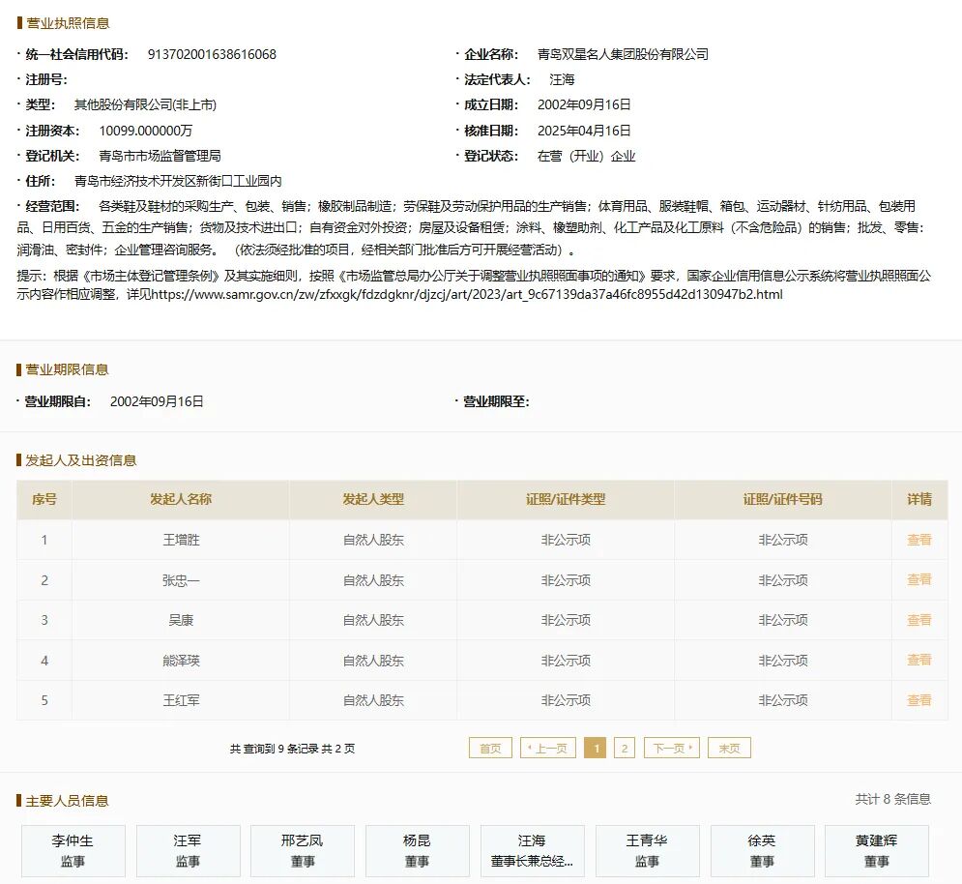Screen dimensions: 962x884
Task: Click 发起人及出资信息 section heading
Action: [81, 460]
